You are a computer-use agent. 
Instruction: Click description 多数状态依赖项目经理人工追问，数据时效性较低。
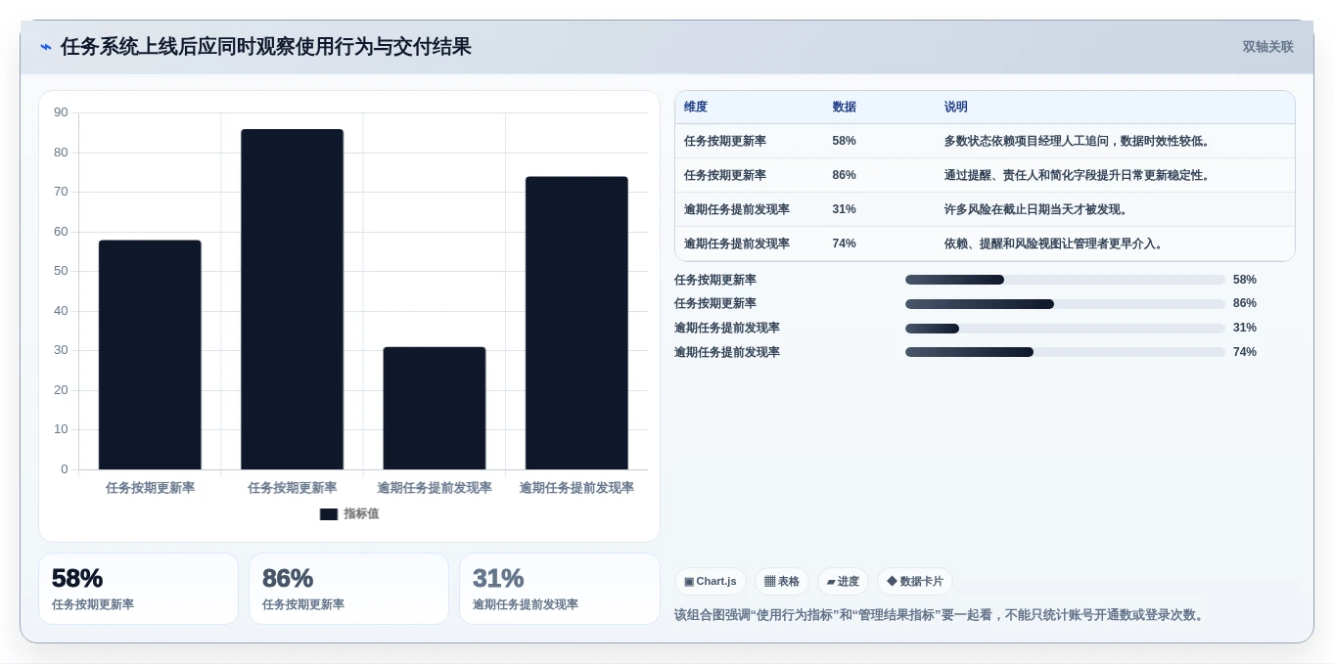(1079, 141)
